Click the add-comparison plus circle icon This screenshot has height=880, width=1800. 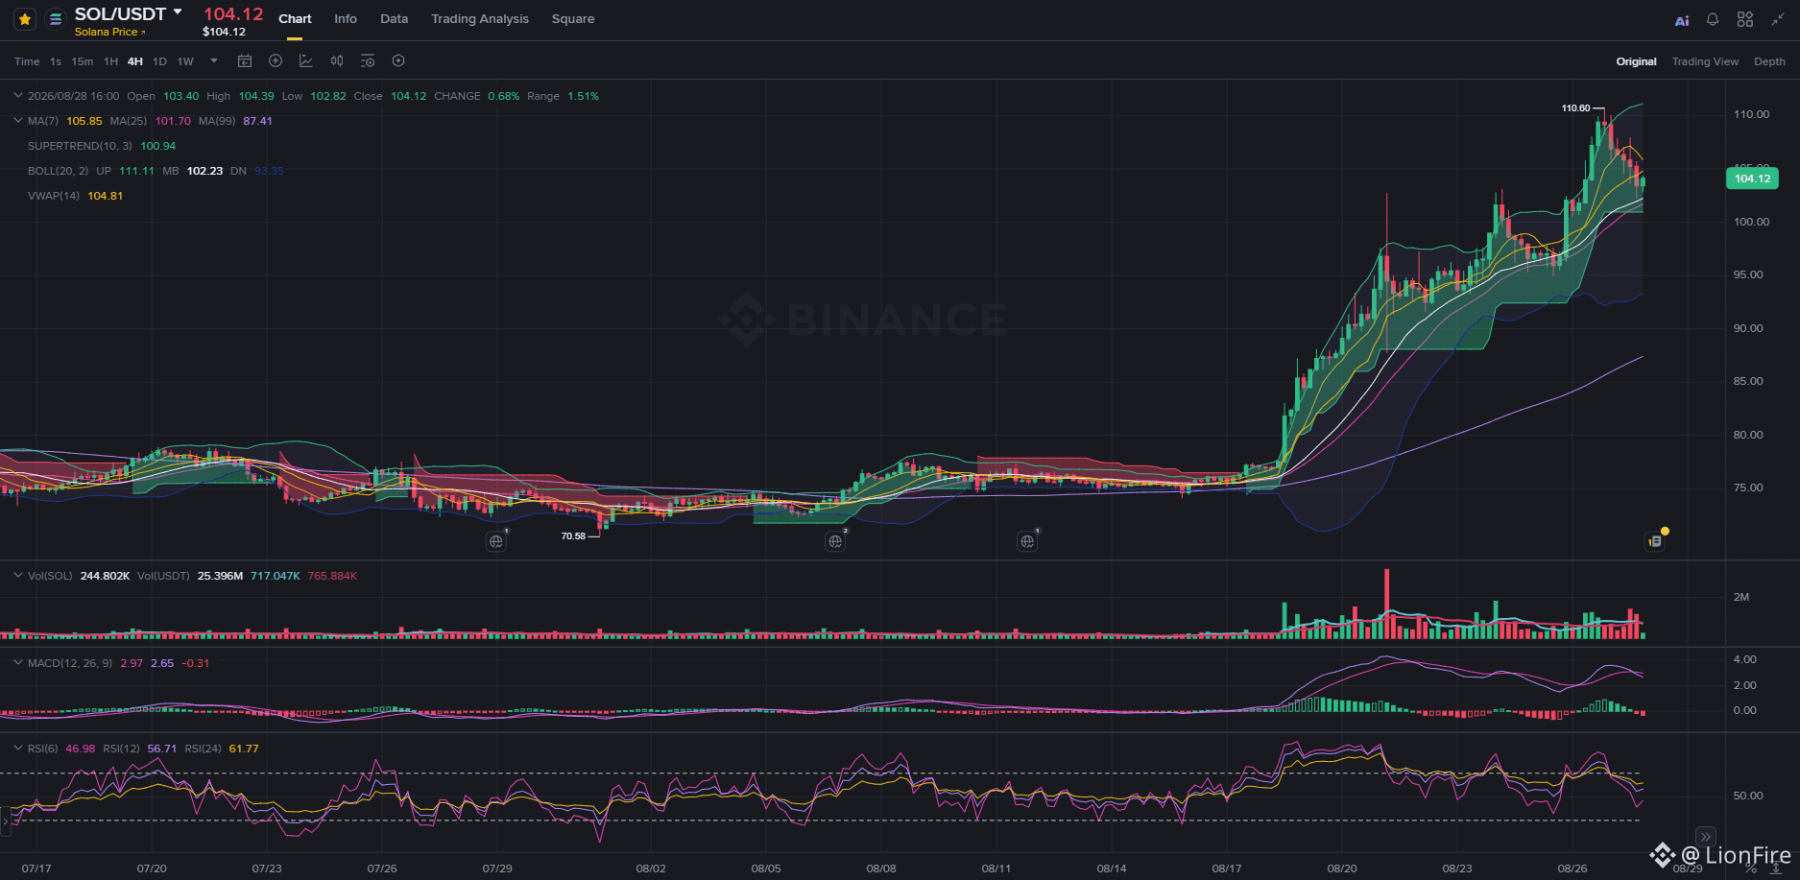[x=276, y=61]
